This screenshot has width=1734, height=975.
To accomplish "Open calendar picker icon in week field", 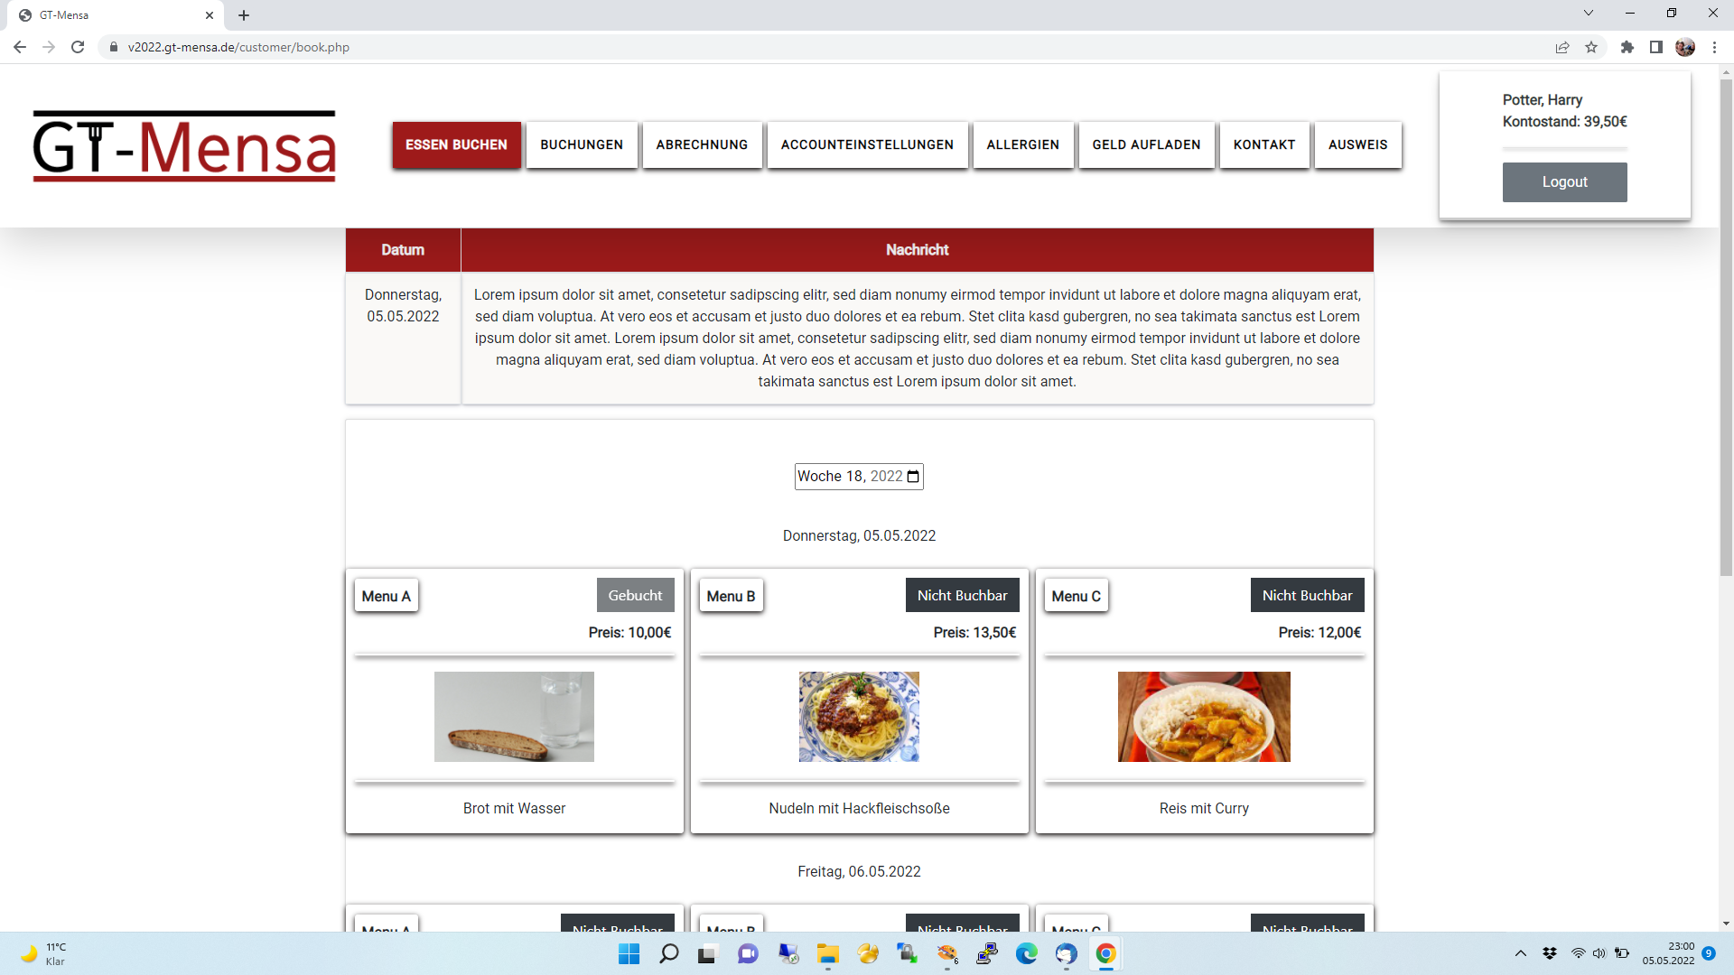I will point(913,477).
